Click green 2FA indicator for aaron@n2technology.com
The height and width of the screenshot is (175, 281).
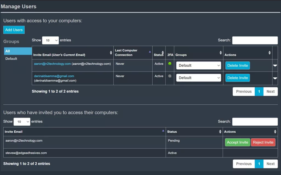(x=170, y=64)
